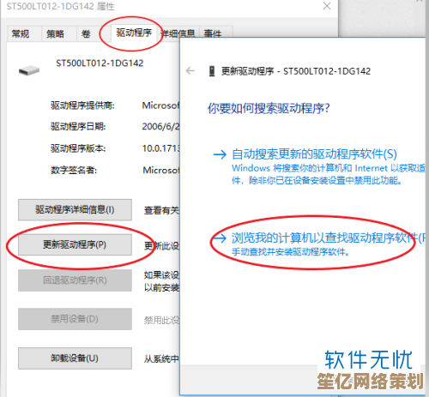Click the 卸载设备(U) button
Screen dimensions: 429x397
point(75,358)
